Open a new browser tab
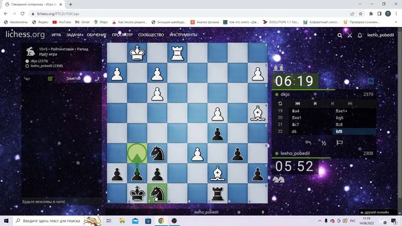 tap(70, 4)
